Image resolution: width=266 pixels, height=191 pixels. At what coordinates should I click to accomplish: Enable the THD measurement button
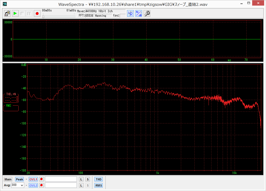click(x=99, y=179)
